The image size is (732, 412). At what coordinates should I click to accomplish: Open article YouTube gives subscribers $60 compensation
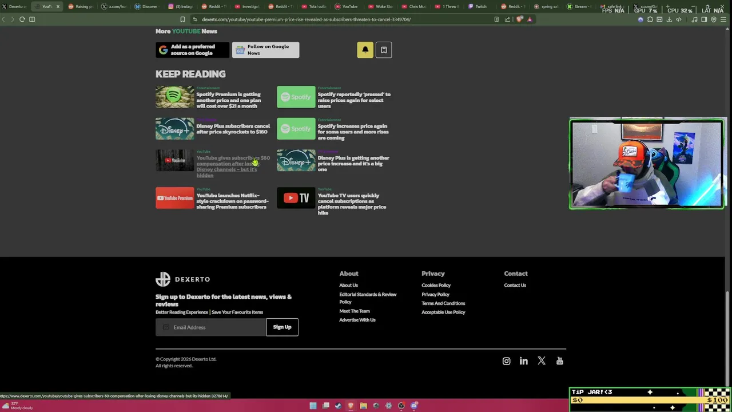233,167
